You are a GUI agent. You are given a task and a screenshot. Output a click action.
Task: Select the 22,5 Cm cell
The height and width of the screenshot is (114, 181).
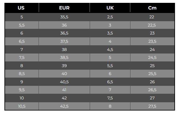coord(152,25)
